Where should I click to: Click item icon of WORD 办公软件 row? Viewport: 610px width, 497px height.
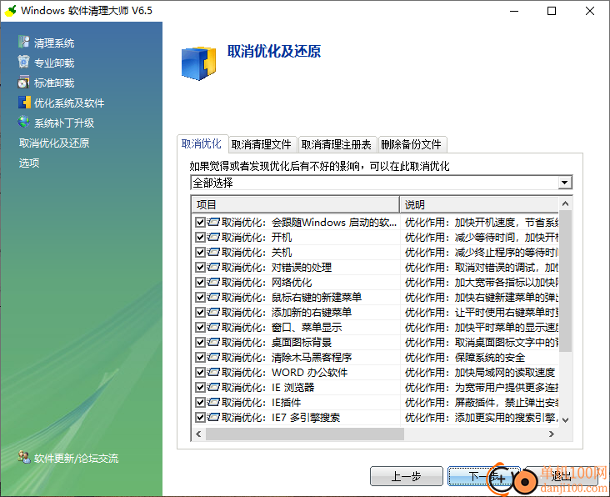pyautogui.click(x=212, y=372)
